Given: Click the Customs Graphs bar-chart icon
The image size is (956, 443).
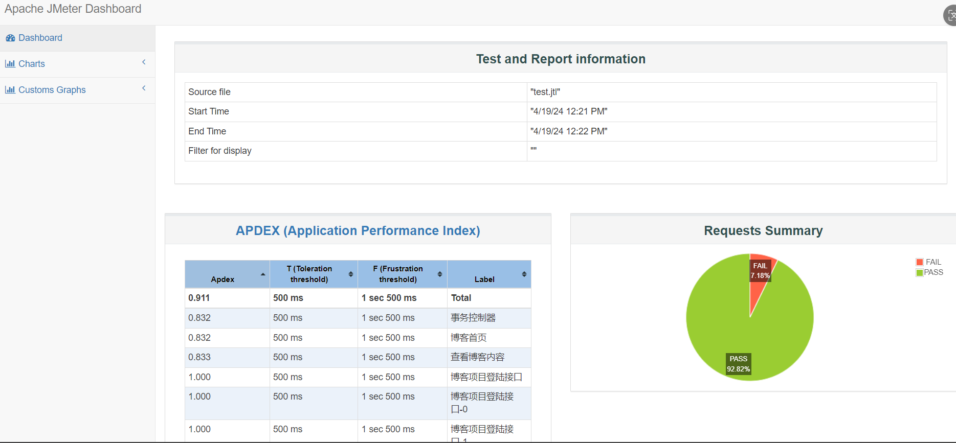Looking at the screenshot, I should pyautogui.click(x=10, y=90).
